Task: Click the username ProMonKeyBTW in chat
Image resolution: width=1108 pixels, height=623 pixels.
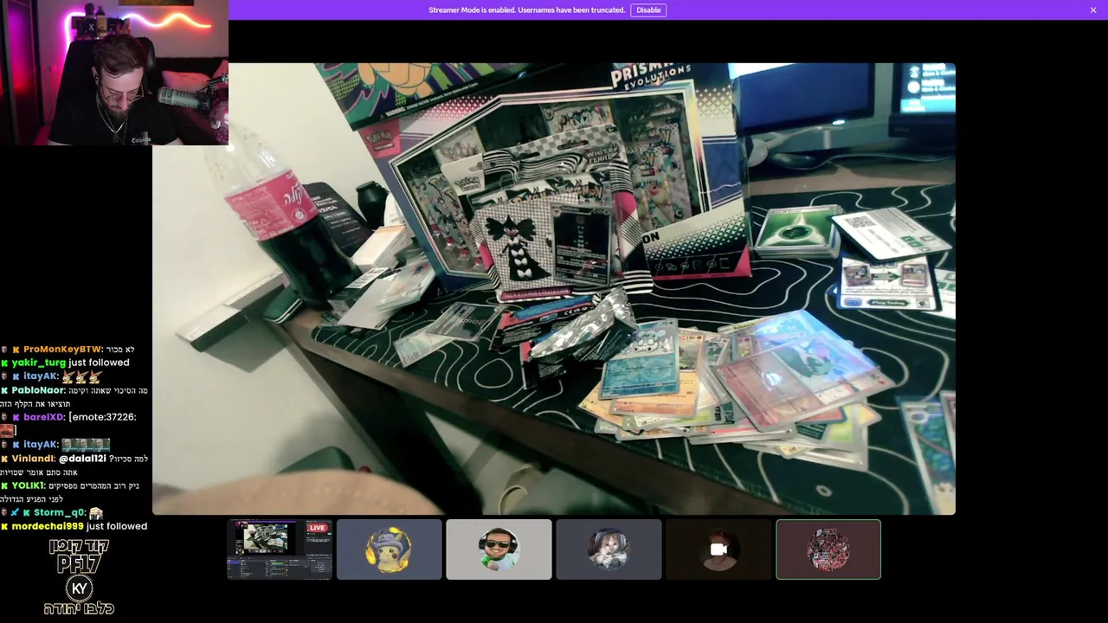Action: pos(62,350)
